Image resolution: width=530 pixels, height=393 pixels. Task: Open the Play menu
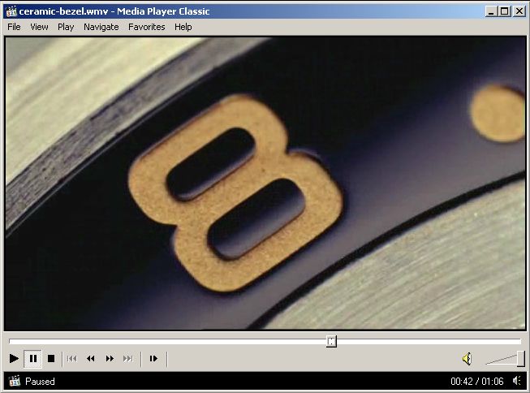click(x=66, y=27)
